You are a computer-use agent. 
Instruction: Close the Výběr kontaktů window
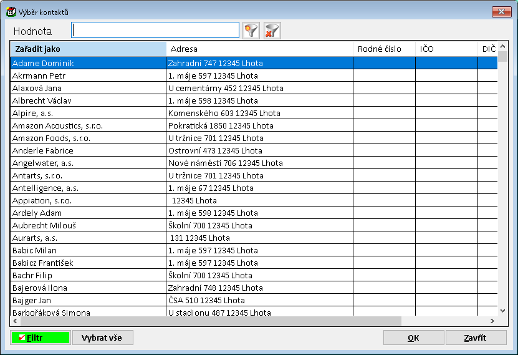coord(501,12)
